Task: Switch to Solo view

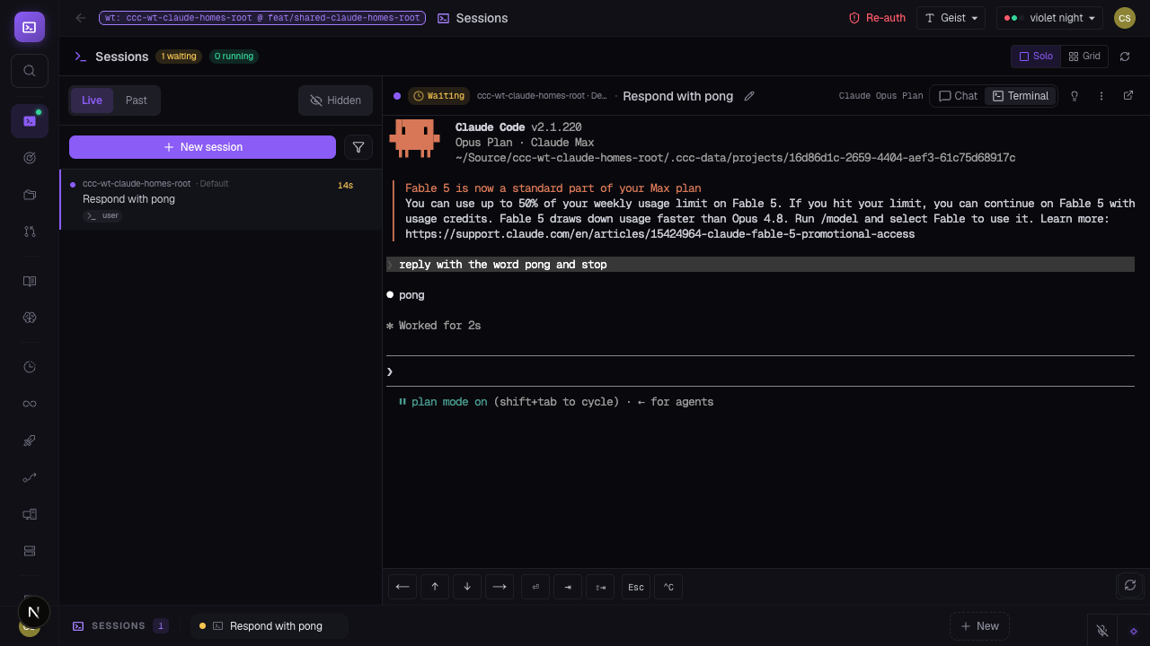Action: (x=1036, y=57)
